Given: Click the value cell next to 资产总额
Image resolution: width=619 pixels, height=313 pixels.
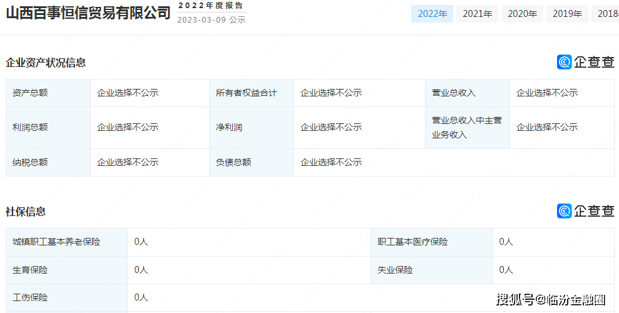Looking at the screenshot, I should click(150, 93).
